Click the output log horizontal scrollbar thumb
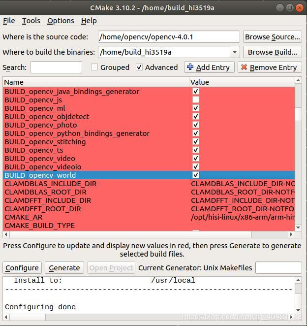 (28, 317)
